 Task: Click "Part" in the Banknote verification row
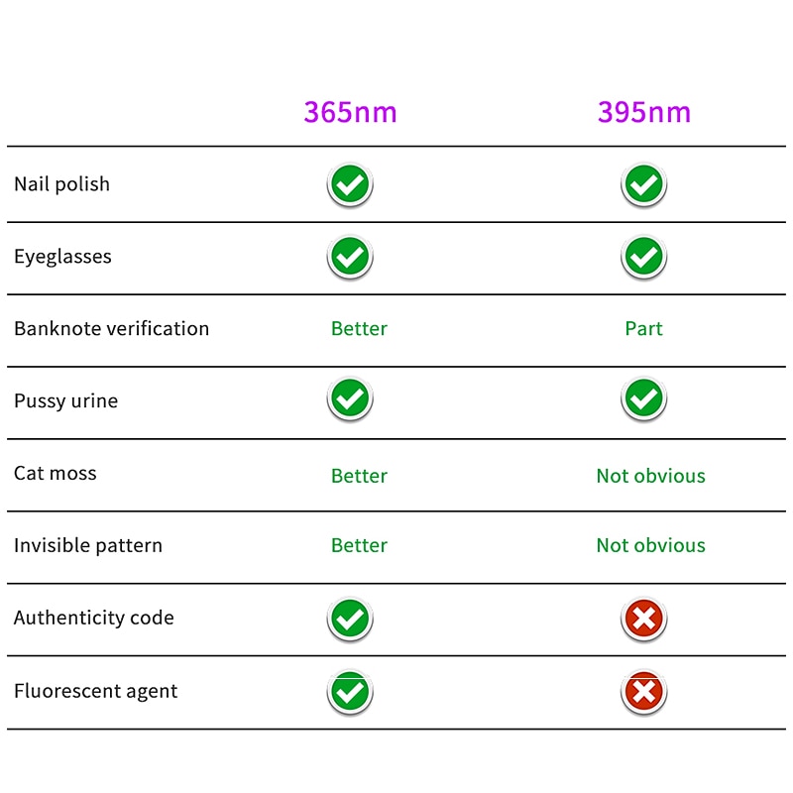pos(643,329)
